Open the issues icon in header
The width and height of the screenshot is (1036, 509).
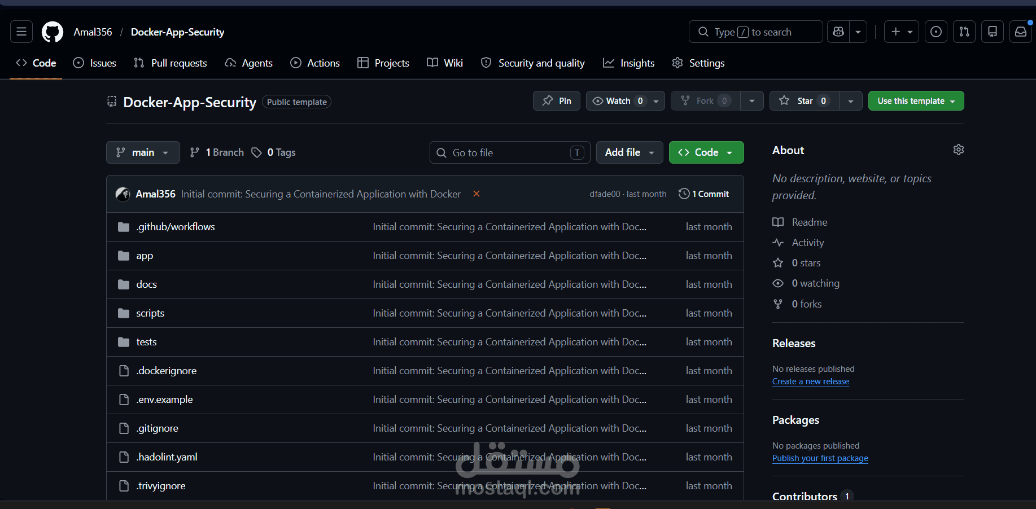[936, 32]
